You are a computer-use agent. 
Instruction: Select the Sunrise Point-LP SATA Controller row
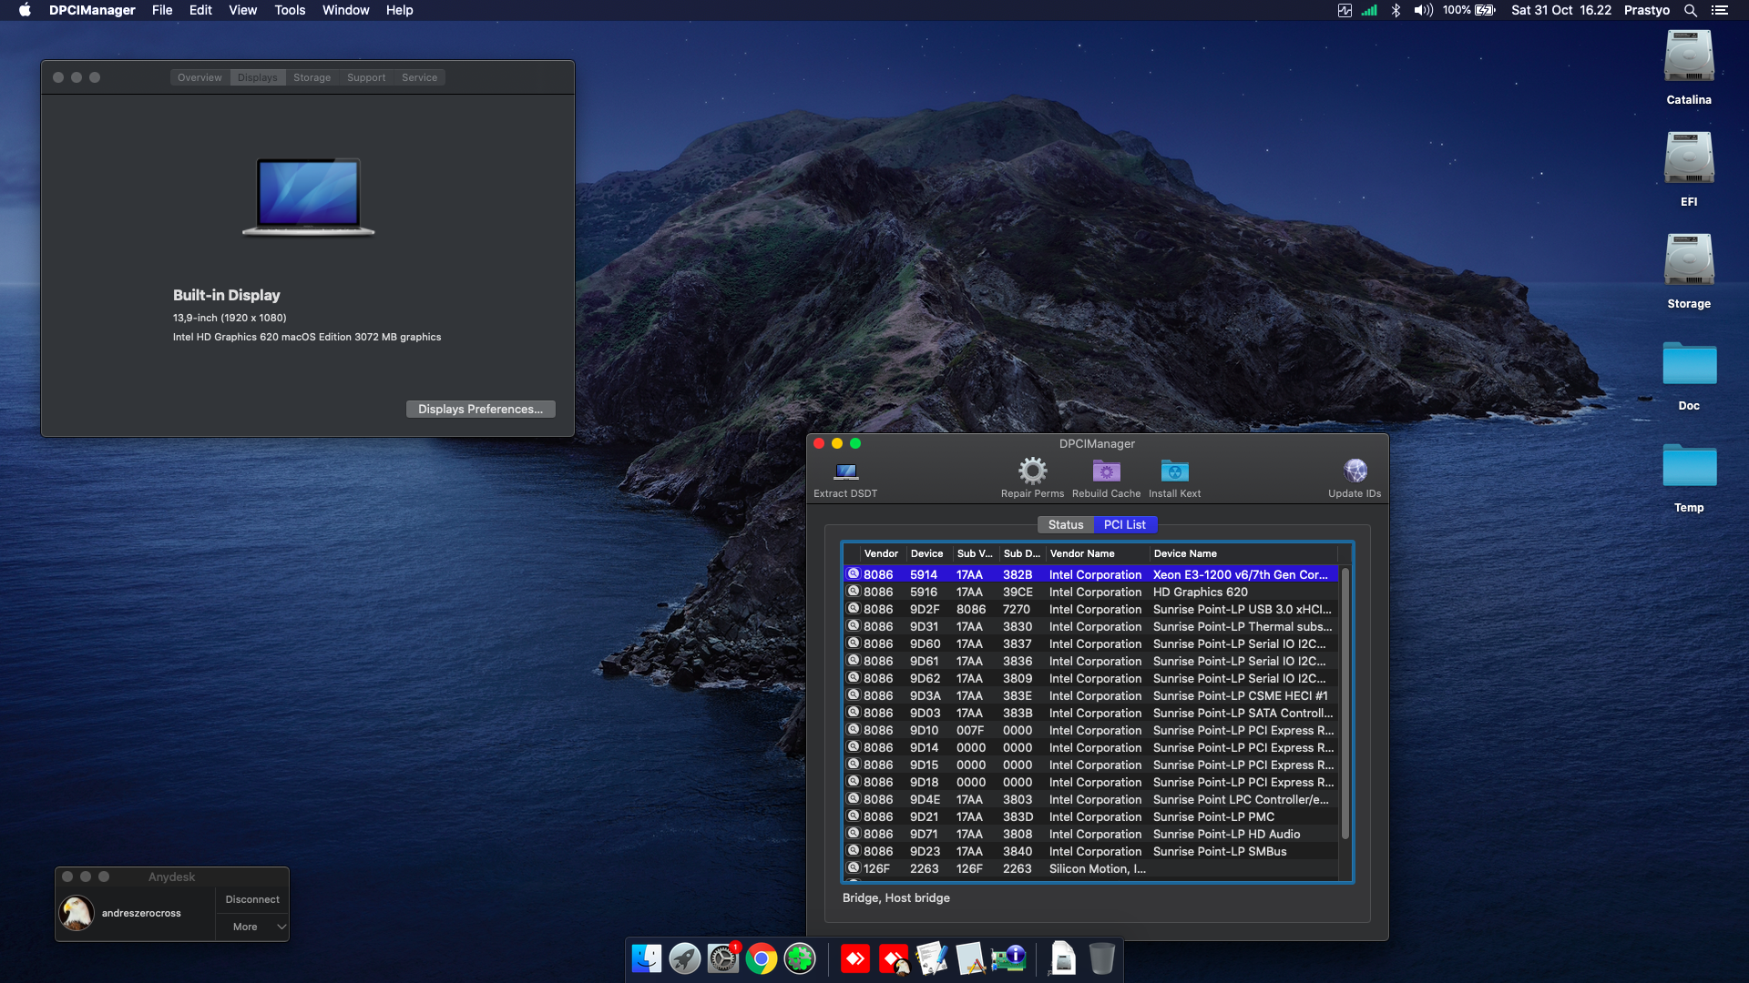click(1090, 713)
